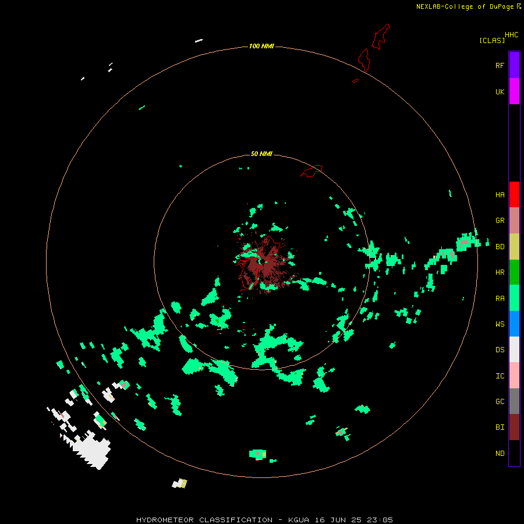Click the ND legend label
Image resolution: width=524 pixels, height=524 pixels.
click(x=500, y=453)
